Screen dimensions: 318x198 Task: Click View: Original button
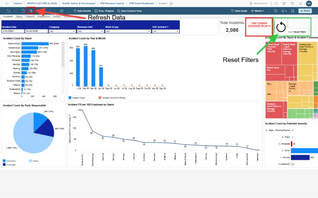104,11
